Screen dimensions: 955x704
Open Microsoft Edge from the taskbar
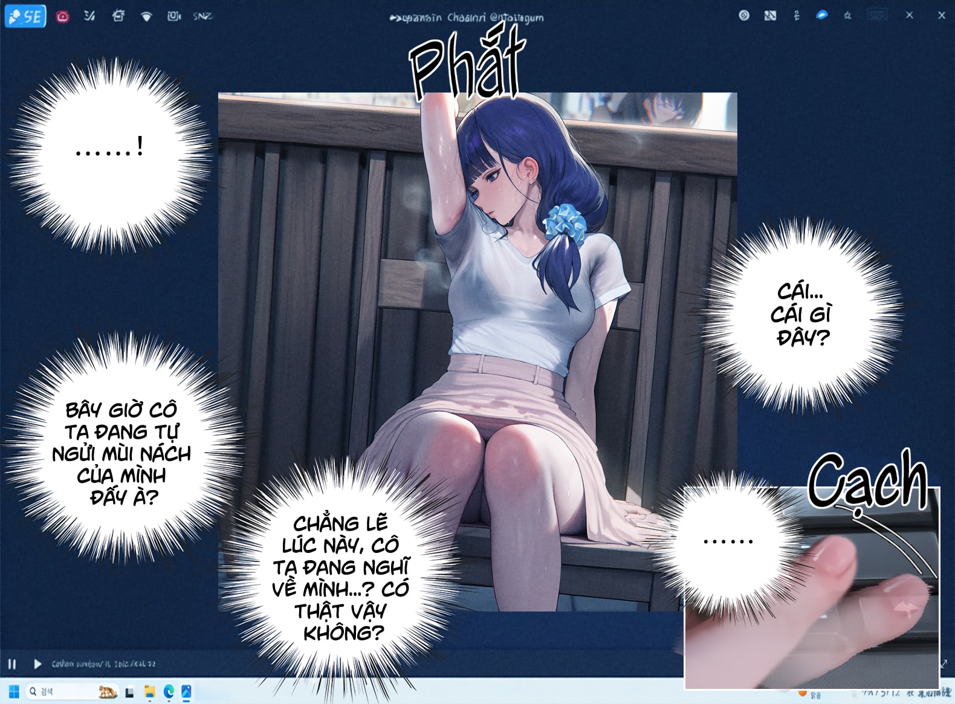coord(169,692)
